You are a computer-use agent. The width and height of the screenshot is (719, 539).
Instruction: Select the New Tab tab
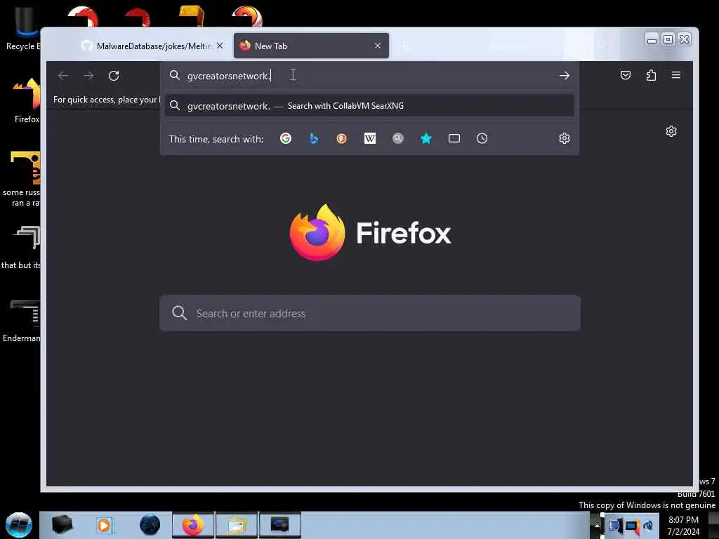point(311,46)
